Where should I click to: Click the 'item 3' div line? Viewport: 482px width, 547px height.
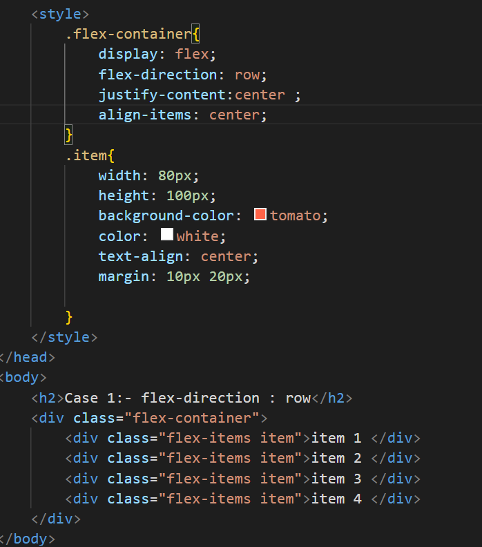243,479
